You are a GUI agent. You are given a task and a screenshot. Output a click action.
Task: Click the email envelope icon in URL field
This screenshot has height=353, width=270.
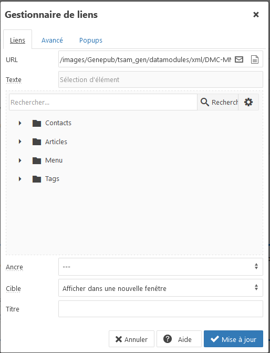tap(239, 59)
